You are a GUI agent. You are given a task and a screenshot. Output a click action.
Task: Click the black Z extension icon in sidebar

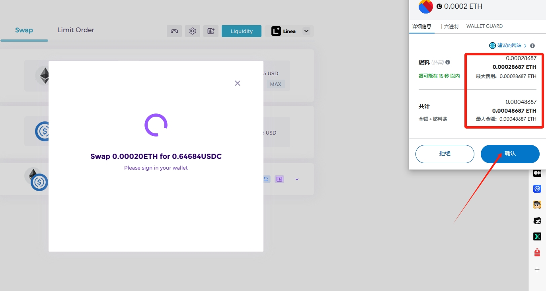(x=537, y=221)
